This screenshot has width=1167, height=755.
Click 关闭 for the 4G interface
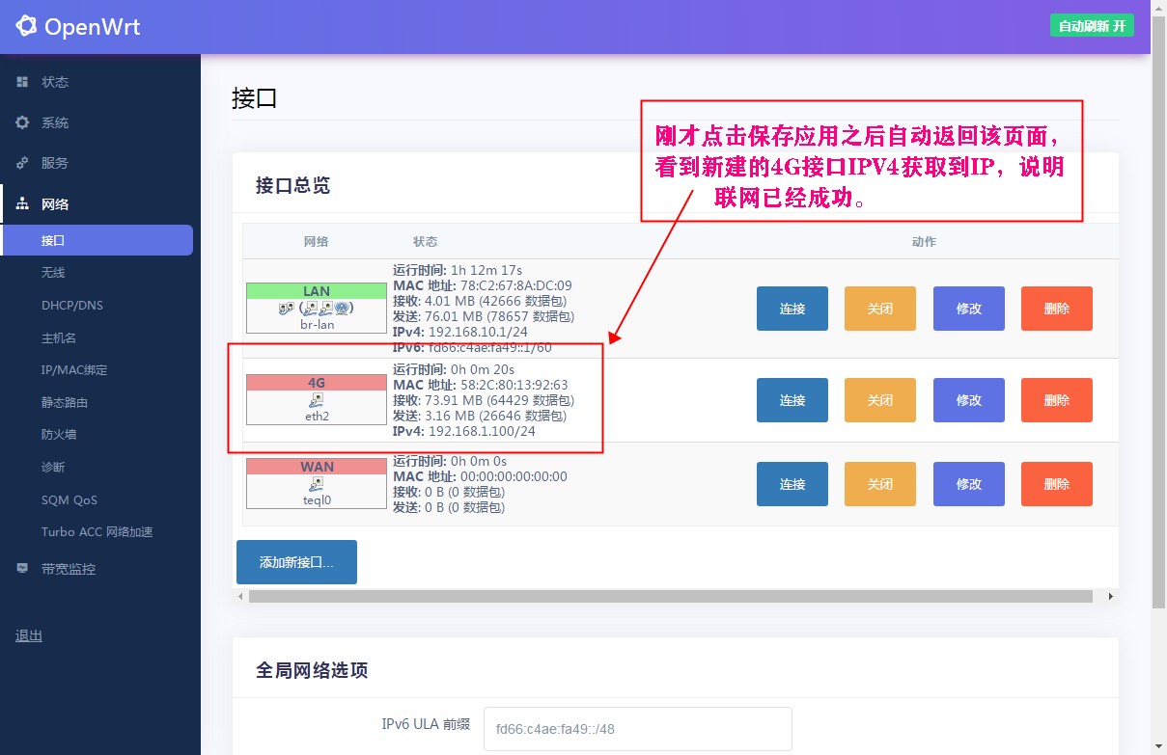tap(880, 400)
